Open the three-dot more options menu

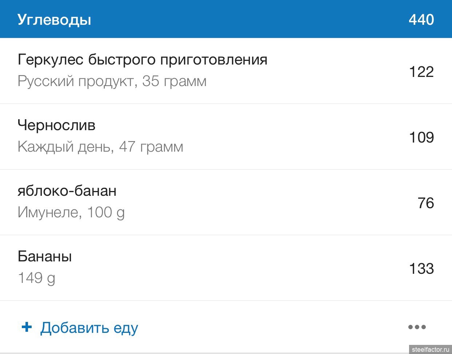coord(417,327)
